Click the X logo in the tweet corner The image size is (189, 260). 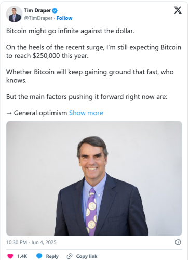pos(178,10)
